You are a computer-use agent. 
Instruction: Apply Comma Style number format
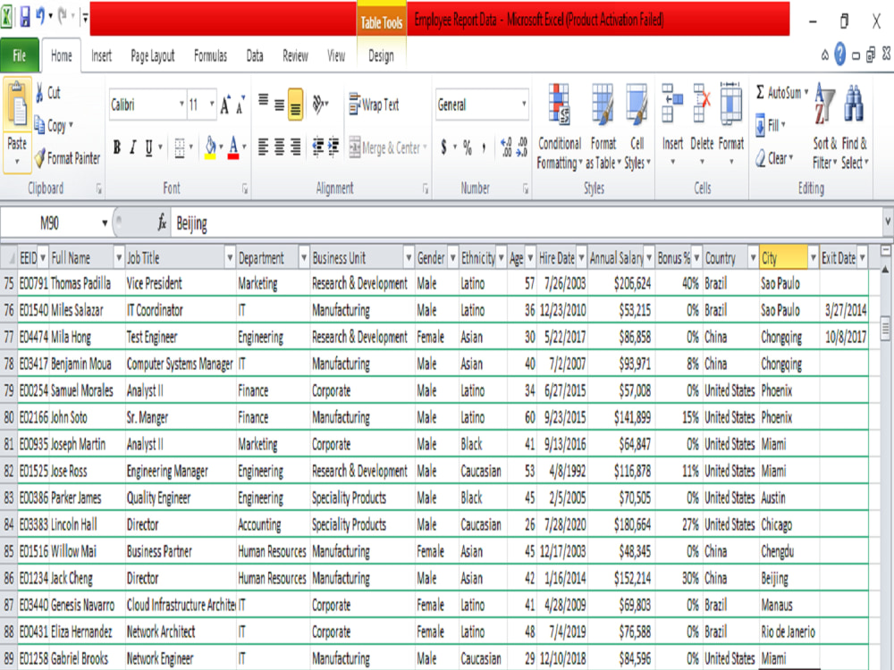484,147
